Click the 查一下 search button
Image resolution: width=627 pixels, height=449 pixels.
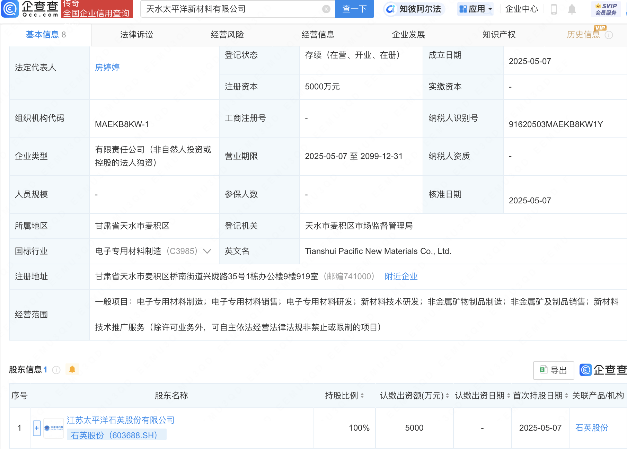(354, 9)
